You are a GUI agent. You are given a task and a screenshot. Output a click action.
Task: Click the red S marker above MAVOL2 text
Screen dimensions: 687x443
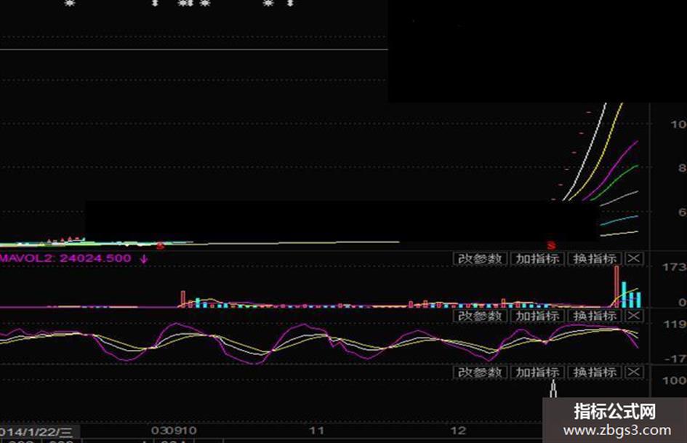click(160, 246)
